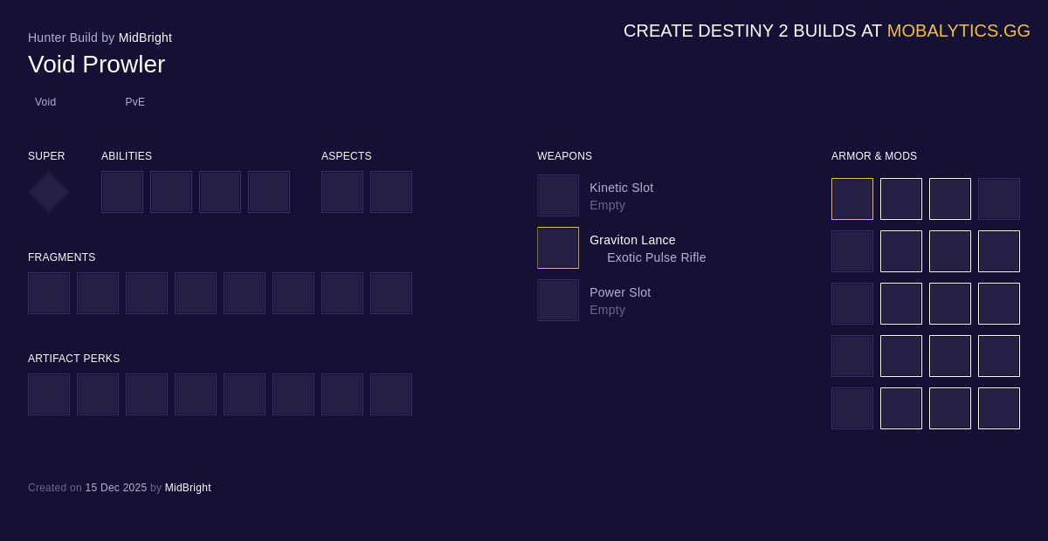Switch to the PvE tag
Image resolution: width=1048 pixels, height=541 pixels.
(x=135, y=102)
